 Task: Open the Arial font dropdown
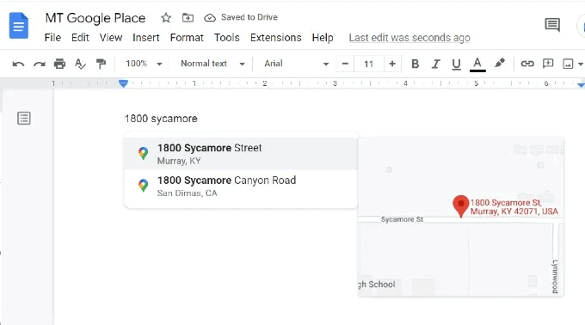296,64
